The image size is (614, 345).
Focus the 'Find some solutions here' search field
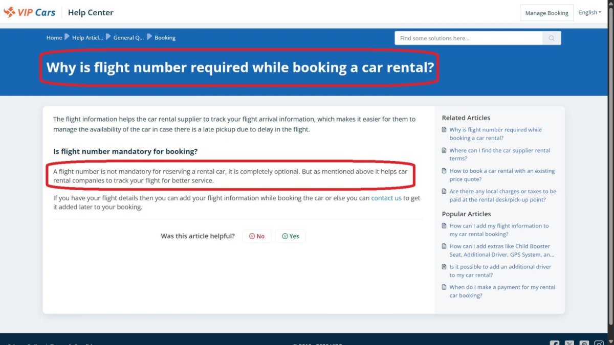[x=468, y=38]
